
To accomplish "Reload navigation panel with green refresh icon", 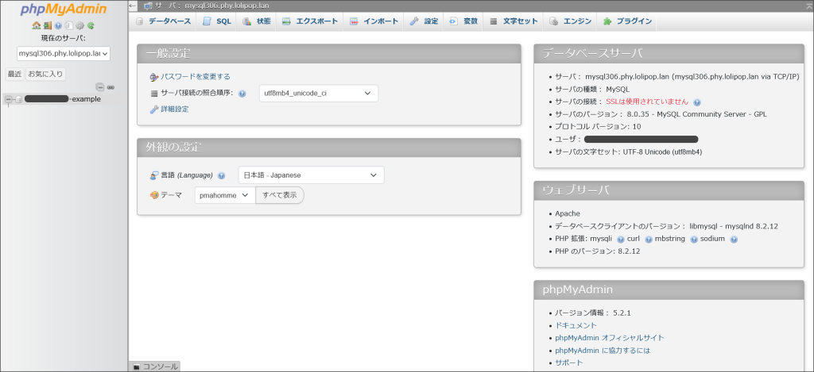I will tap(91, 25).
